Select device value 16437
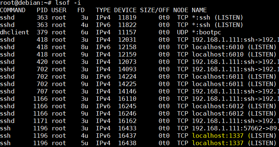279x147 pixels. [x=127, y=136]
